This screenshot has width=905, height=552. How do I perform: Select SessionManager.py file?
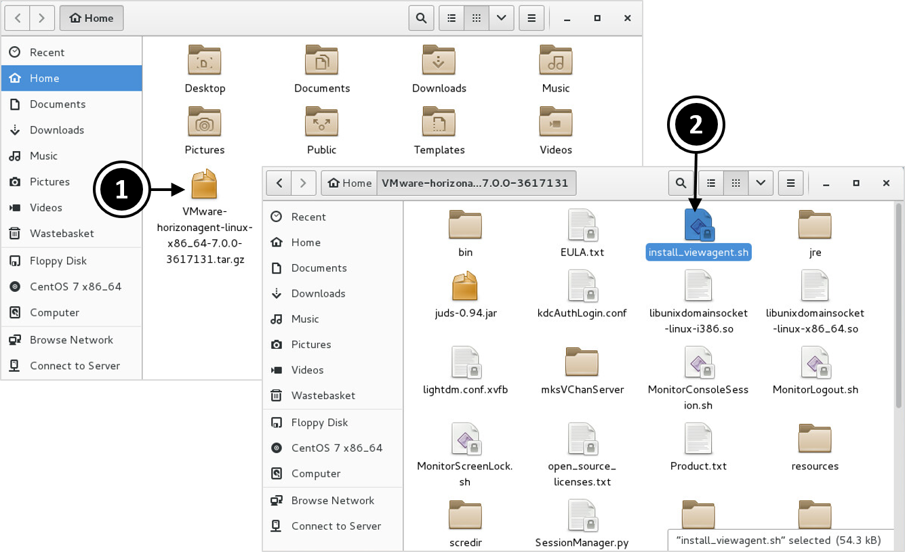[x=582, y=516]
